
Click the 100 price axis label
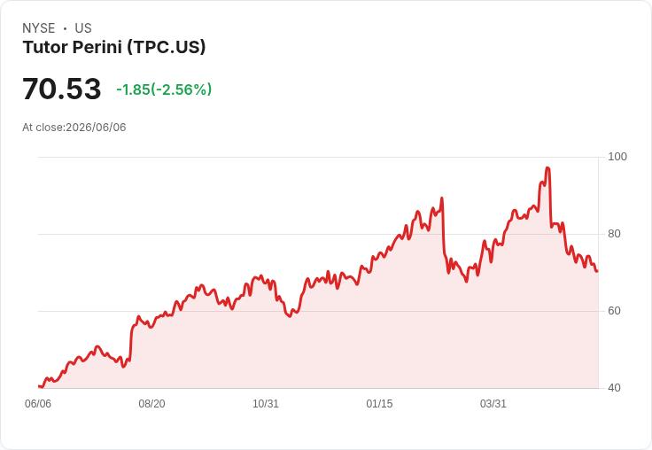[x=617, y=157]
